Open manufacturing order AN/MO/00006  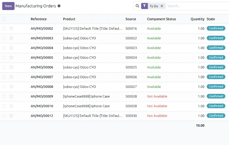pos(42,67)
